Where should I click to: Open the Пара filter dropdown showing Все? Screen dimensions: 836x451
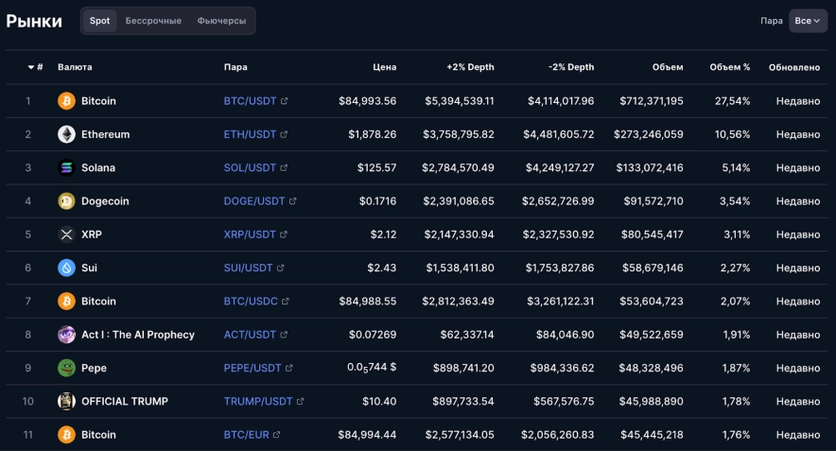point(808,21)
